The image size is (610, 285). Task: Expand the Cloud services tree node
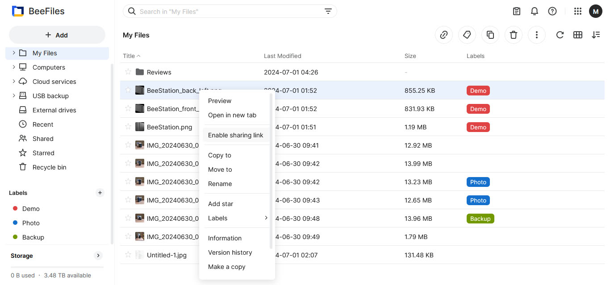coord(14,81)
